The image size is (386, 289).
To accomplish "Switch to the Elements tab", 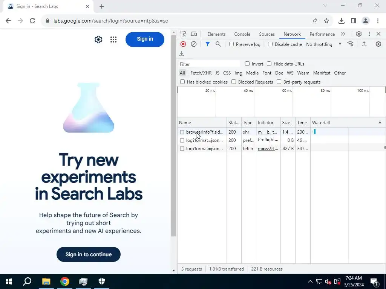I will (x=216, y=34).
